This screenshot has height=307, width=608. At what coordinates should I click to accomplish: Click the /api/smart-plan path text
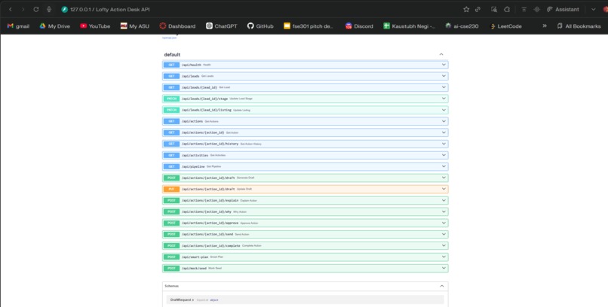[x=195, y=257]
